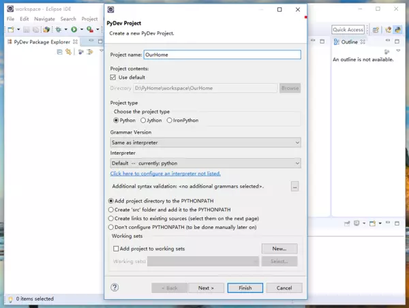Screen dimensions: 409x308
Task: Click the Project name text field
Action: pyautogui.click(x=222, y=55)
